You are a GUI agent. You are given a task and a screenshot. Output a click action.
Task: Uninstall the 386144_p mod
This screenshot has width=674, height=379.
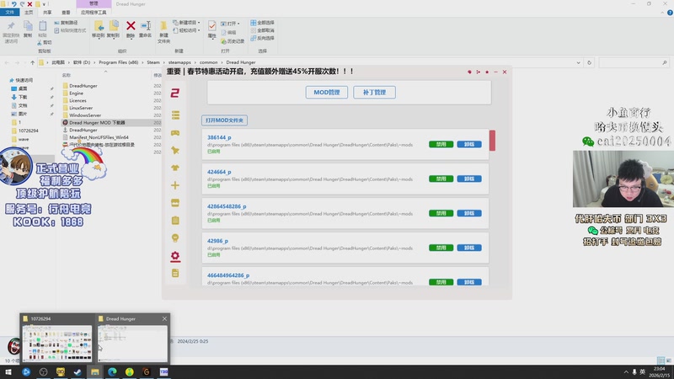point(469,144)
